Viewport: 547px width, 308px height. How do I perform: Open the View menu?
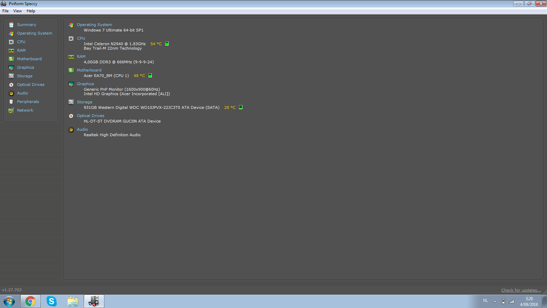tap(17, 11)
